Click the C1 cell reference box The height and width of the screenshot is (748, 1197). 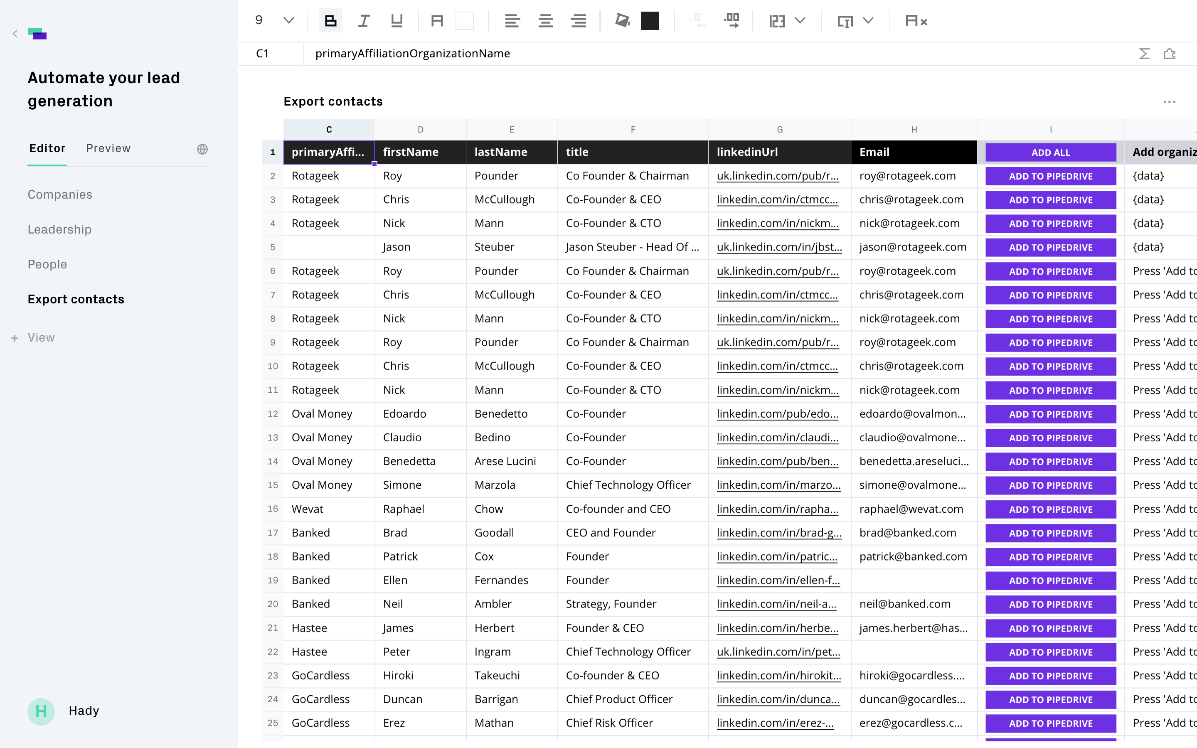[270, 54]
